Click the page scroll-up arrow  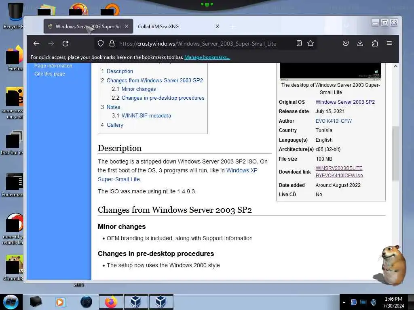click(395, 66)
